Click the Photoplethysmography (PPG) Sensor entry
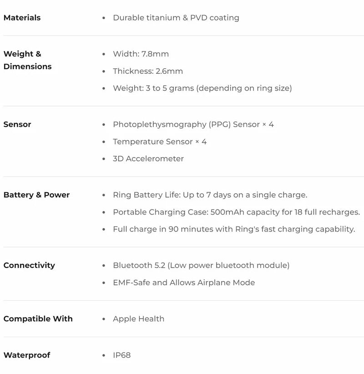364x374 pixels. (193, 124)
